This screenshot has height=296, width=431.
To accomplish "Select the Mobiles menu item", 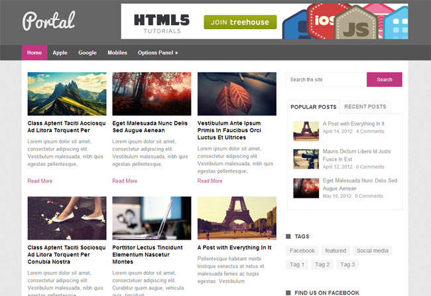I will (x=117, y=52).
